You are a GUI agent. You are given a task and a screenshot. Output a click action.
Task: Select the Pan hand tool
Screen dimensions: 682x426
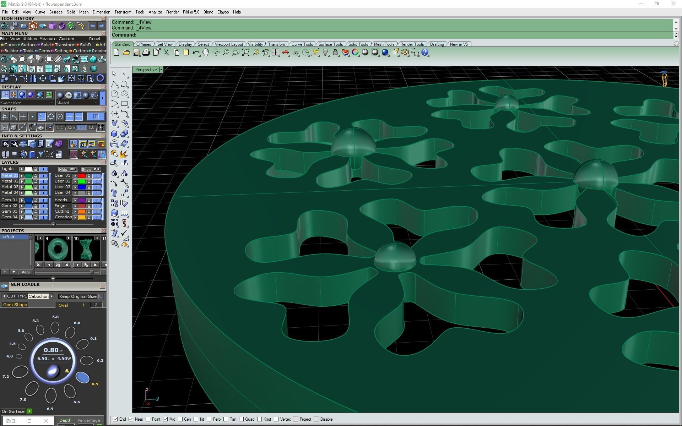pyautogui.click(x=206, y=53)
